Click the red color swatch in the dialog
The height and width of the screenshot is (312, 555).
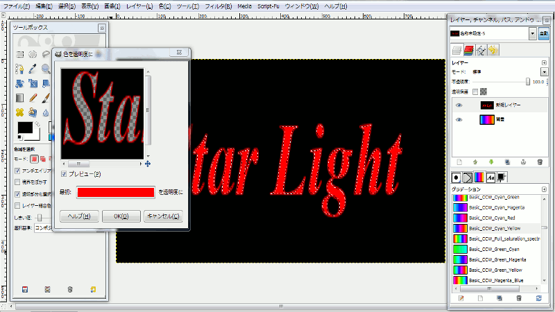click(116, 192)
